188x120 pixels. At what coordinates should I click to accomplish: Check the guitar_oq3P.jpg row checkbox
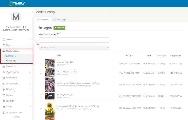(x=41, y=96)
